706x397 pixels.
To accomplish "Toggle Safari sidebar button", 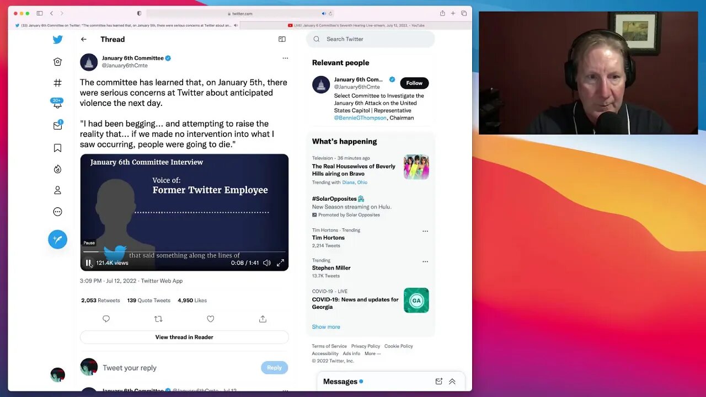I will point(40,13).
